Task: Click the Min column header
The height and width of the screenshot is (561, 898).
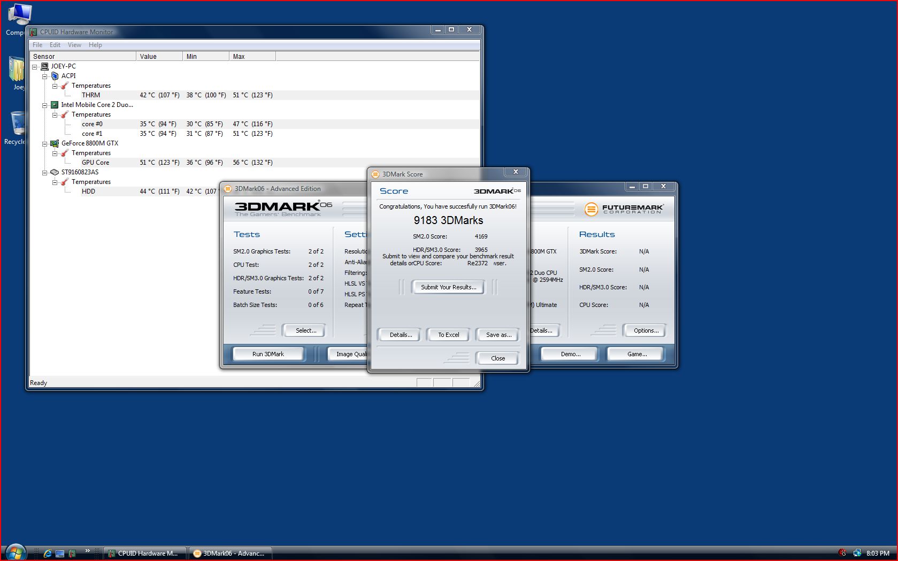Action: 206,56
